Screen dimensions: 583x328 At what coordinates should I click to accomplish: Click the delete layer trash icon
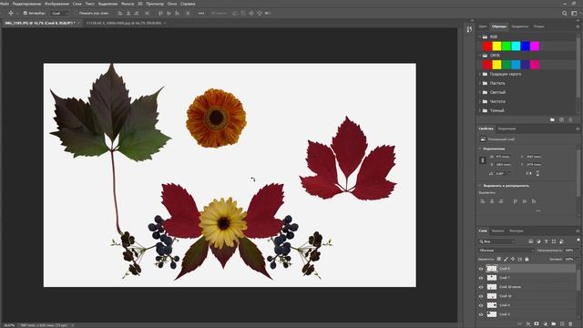click(571, 324)
